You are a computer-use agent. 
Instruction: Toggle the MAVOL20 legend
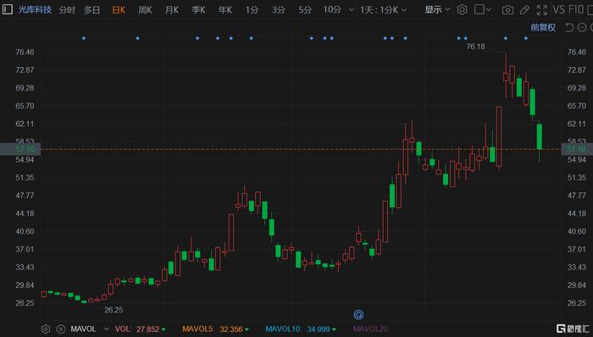coord(370,329)
